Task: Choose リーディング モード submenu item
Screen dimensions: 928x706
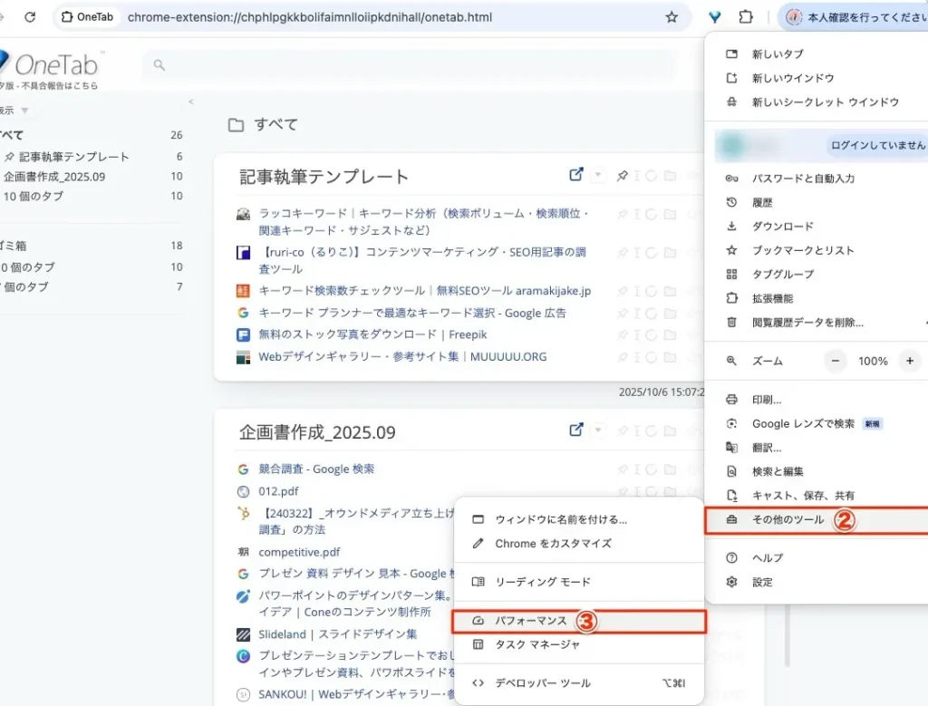Action: point(579,582)
